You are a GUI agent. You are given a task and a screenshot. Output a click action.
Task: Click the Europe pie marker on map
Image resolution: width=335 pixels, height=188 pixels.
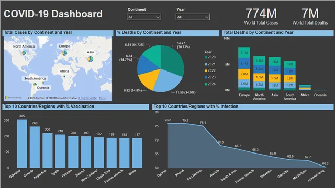coord(64,53)
